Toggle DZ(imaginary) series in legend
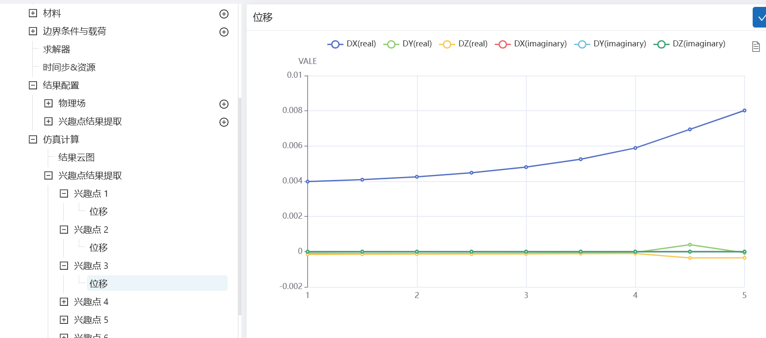 (689, 44)
